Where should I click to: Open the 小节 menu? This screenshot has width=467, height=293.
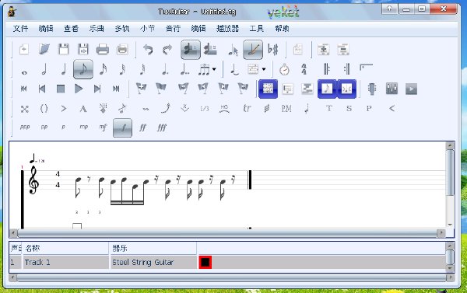(x=147, y=29)
